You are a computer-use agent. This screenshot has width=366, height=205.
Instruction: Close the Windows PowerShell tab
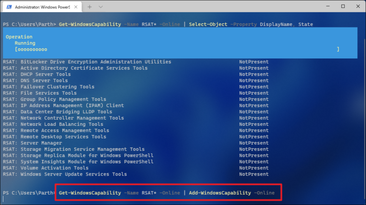point(76,7)
